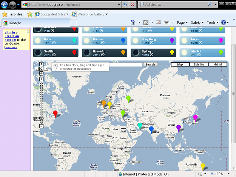Switch map view to Map mode
Image resolution: width=236 pixels, height=177 pixels.
pyautogui.click(x=180, y=65)
